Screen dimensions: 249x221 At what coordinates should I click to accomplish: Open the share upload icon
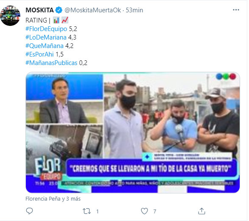(201, 211)
